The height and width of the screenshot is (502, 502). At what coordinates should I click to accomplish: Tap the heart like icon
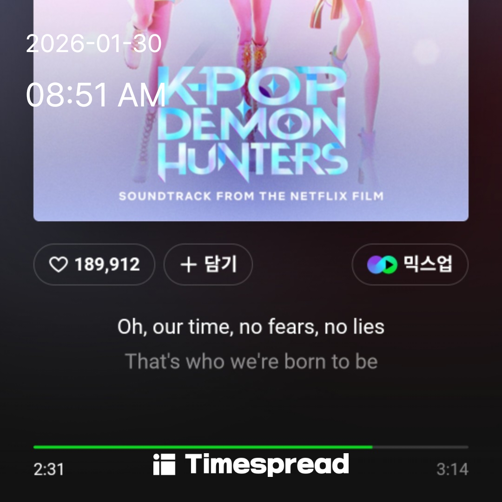click(x=58, y=264)
